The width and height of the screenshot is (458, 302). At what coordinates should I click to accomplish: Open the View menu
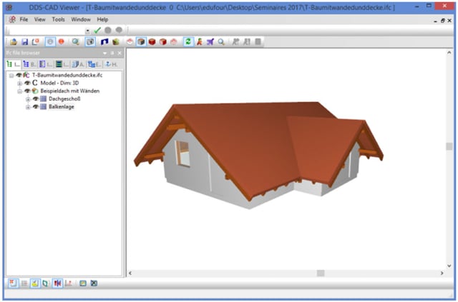pos(40,19)
